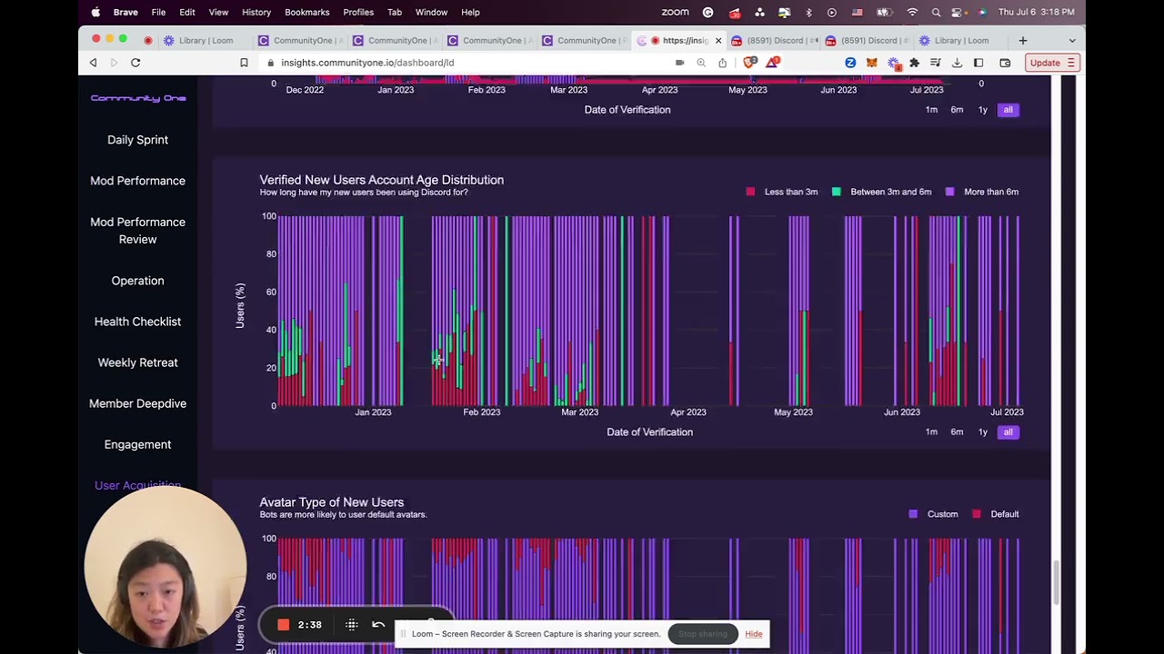Toggle the 'More than 6m' legend series
The height and width of the screenshot is (654, 1164).
(990, 192)
